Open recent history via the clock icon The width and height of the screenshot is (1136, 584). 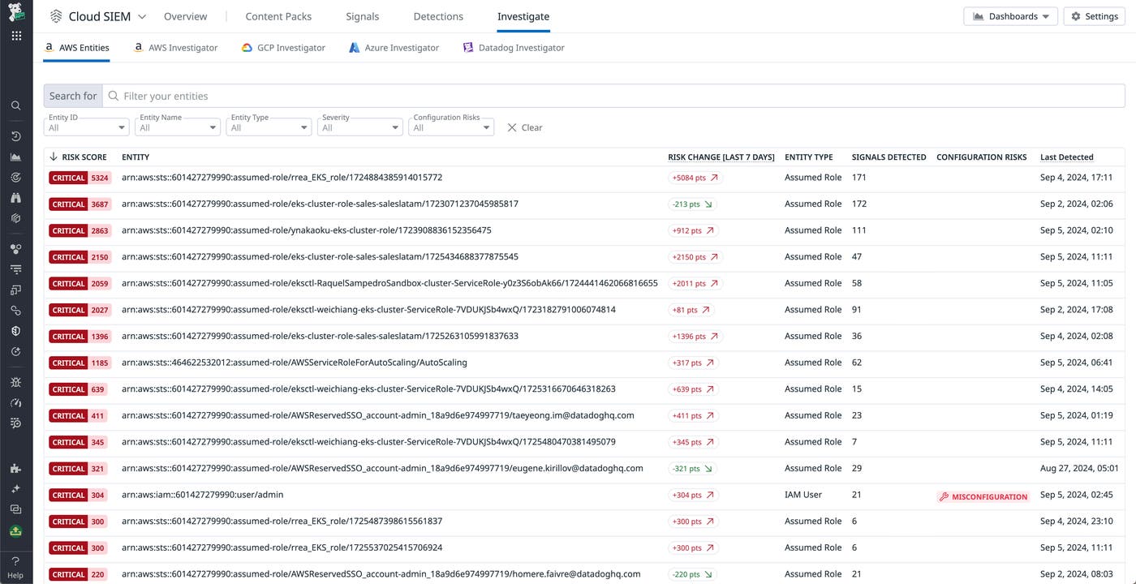pyautogui.click(x=15, y=135)
